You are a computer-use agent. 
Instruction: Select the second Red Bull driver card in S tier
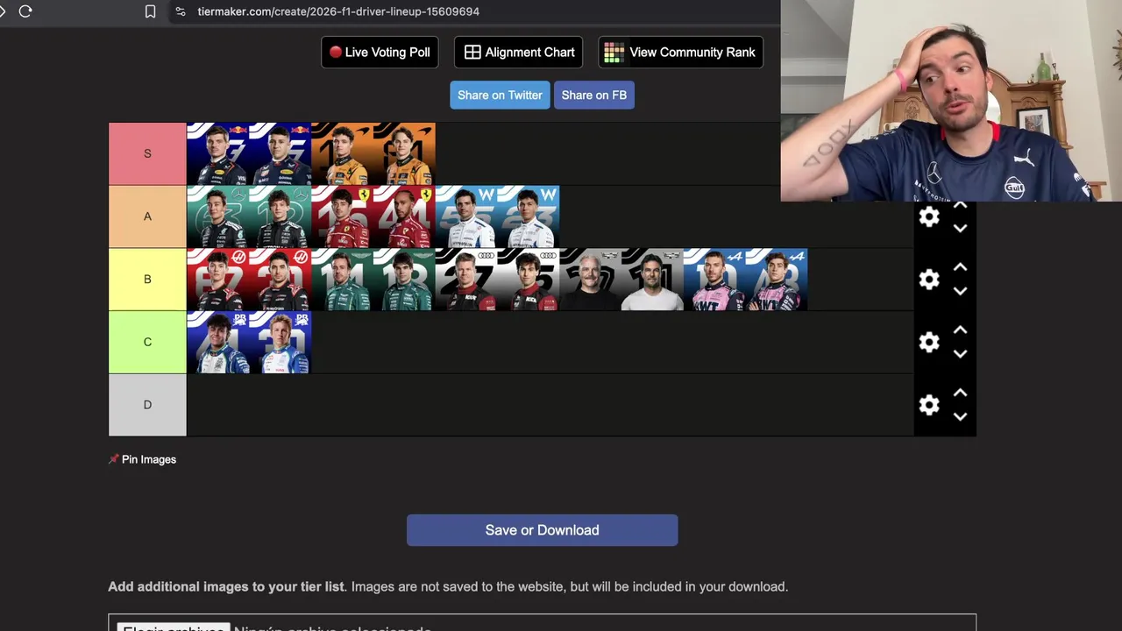(280, 154)
